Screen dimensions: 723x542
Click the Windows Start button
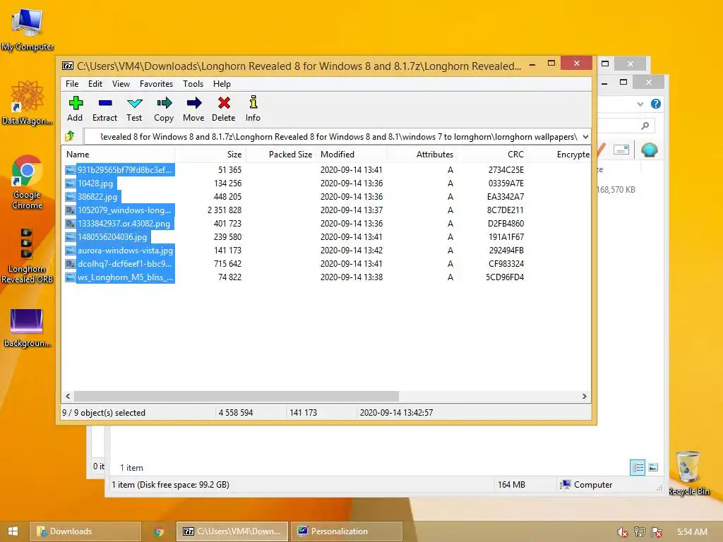pyautogui.click(x=13, y=531)
